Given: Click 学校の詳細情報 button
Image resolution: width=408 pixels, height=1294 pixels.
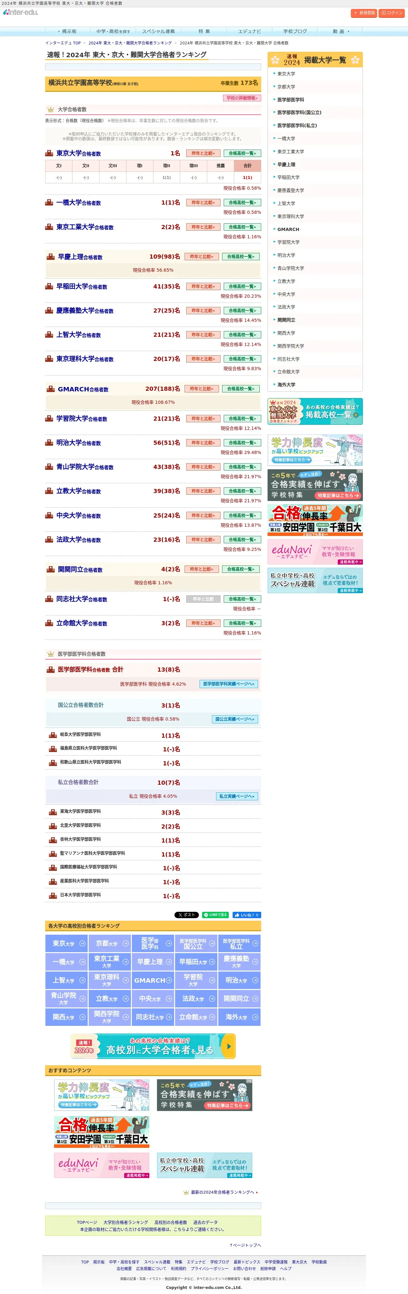Looking at the screenshot, I should point(242,98).
